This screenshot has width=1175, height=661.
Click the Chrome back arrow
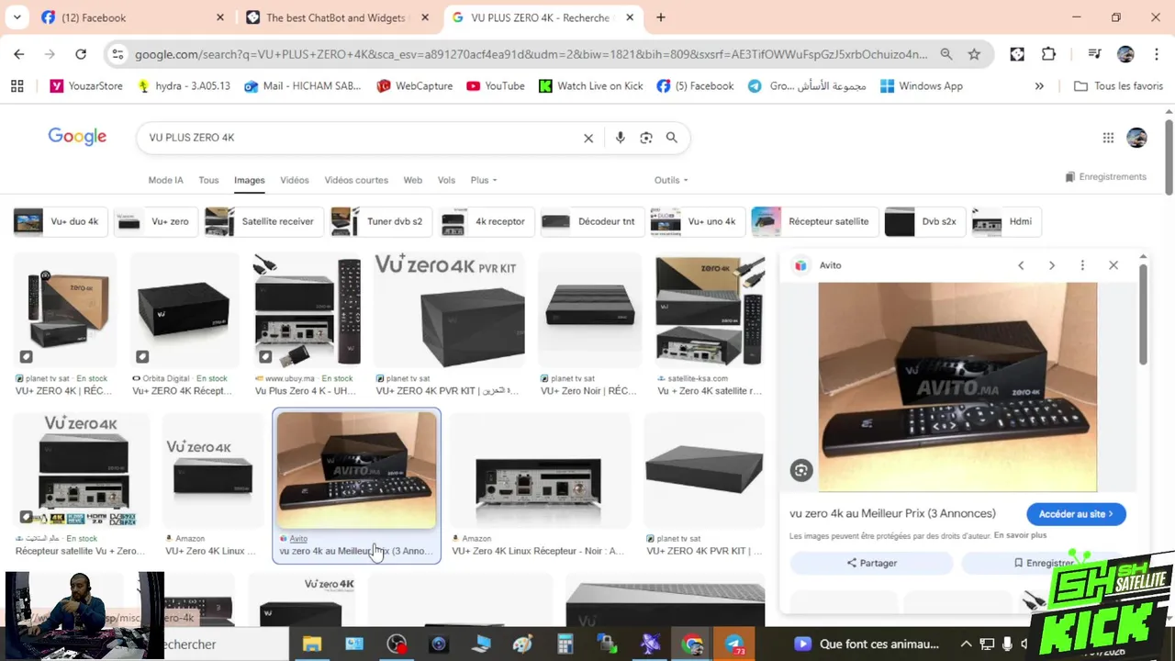[19, 54]
